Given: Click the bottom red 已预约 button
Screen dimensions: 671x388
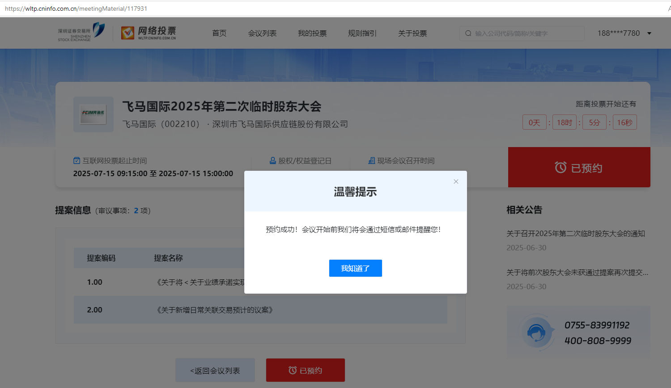Looking at the screenshot, I should coord(306,370).
